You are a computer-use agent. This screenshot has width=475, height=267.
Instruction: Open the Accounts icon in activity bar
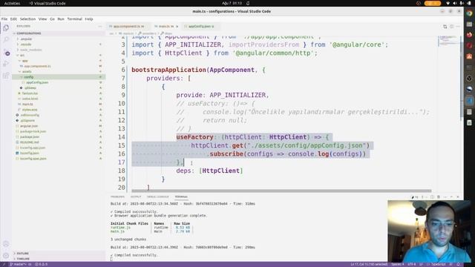tap(6, 244)
